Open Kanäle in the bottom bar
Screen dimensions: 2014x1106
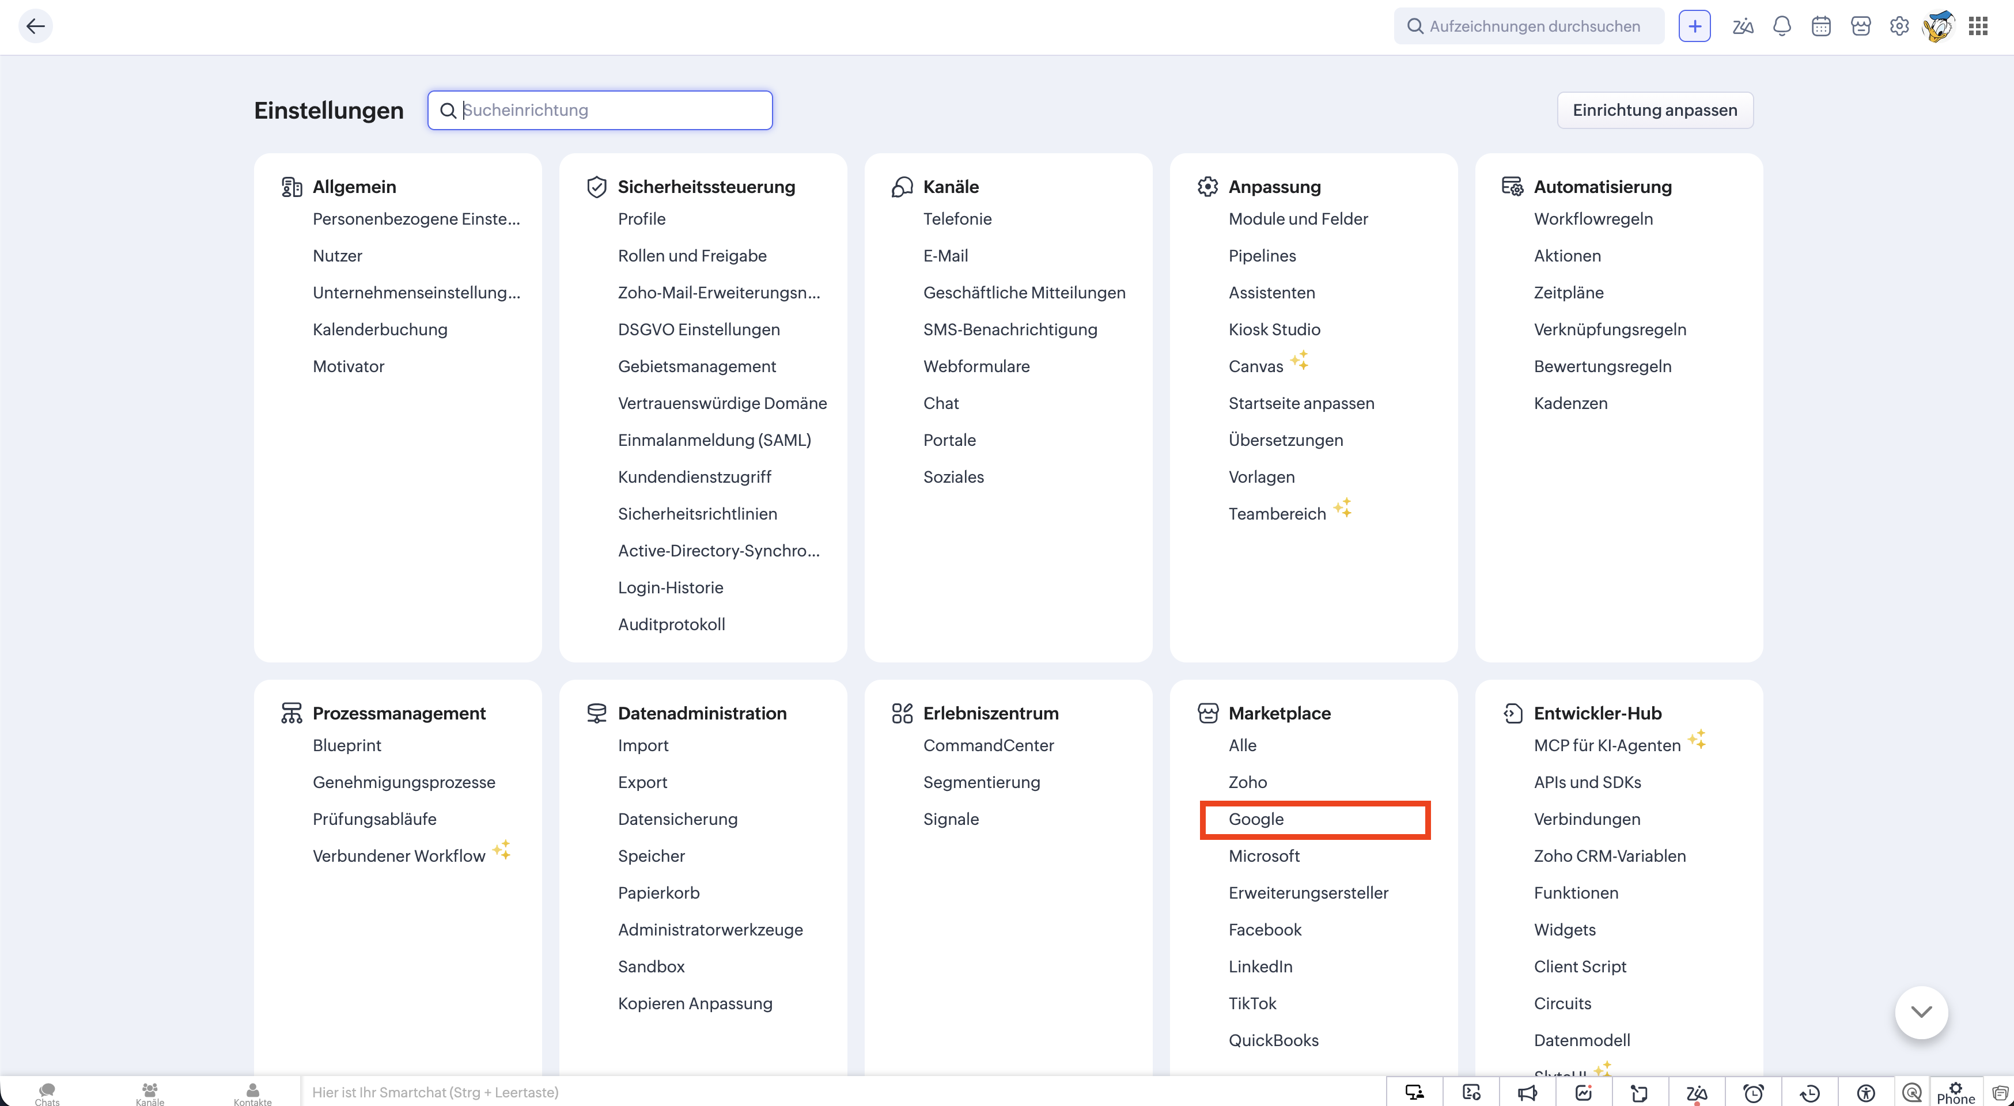pos(149,1093)
